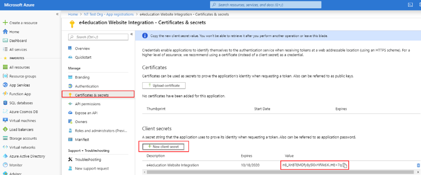
Task: Click the 10/18/2020 expiry date
Action: click(250, 165)
